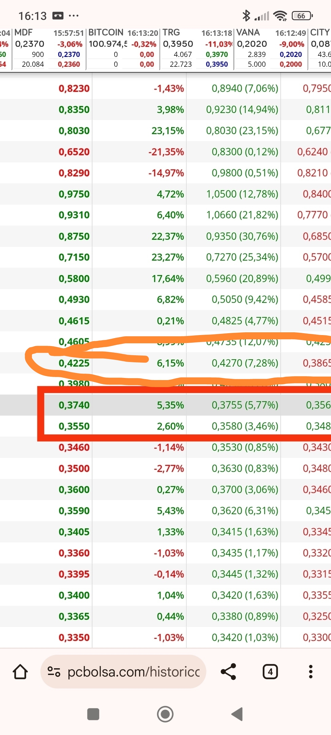Open the TRG ticker quote
The image size is (331, 735).
[x=171, y=32]
